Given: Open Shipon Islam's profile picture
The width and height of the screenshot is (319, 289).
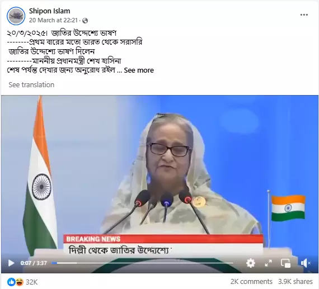Looking at the screenshot, I should (16, 16).
